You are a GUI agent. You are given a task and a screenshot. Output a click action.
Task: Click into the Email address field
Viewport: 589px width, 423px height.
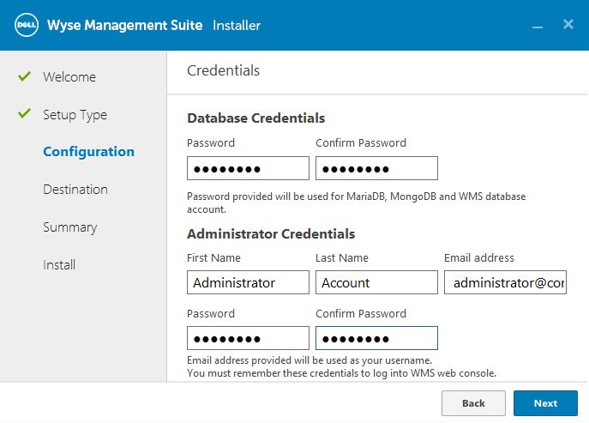[x=505, y=282]
